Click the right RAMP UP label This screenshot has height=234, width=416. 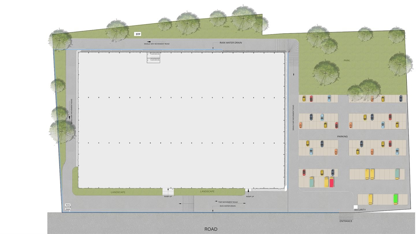pos(250,196)
